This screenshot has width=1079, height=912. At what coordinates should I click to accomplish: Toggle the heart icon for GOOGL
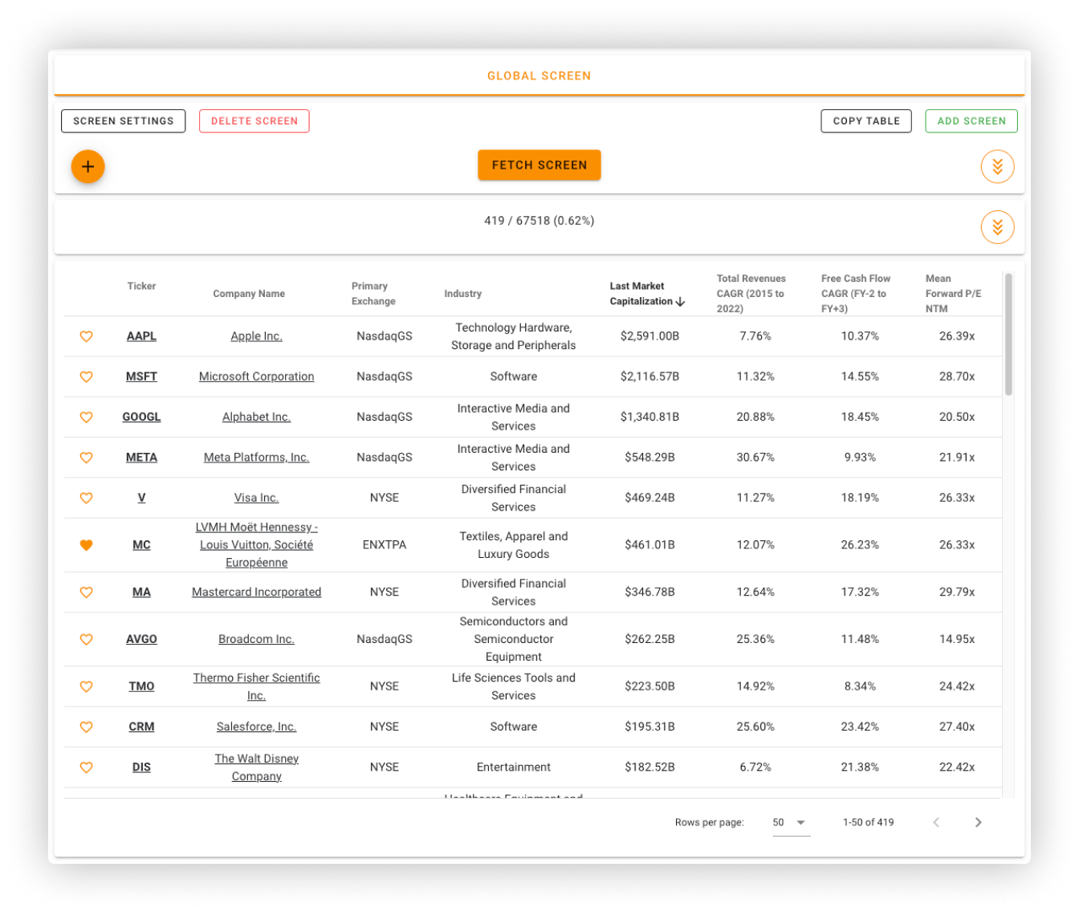click(86, 417)
